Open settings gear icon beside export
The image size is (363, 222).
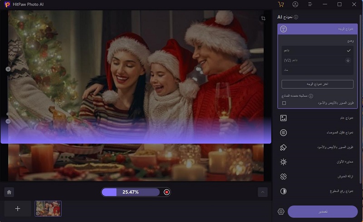tap(281, 212)
